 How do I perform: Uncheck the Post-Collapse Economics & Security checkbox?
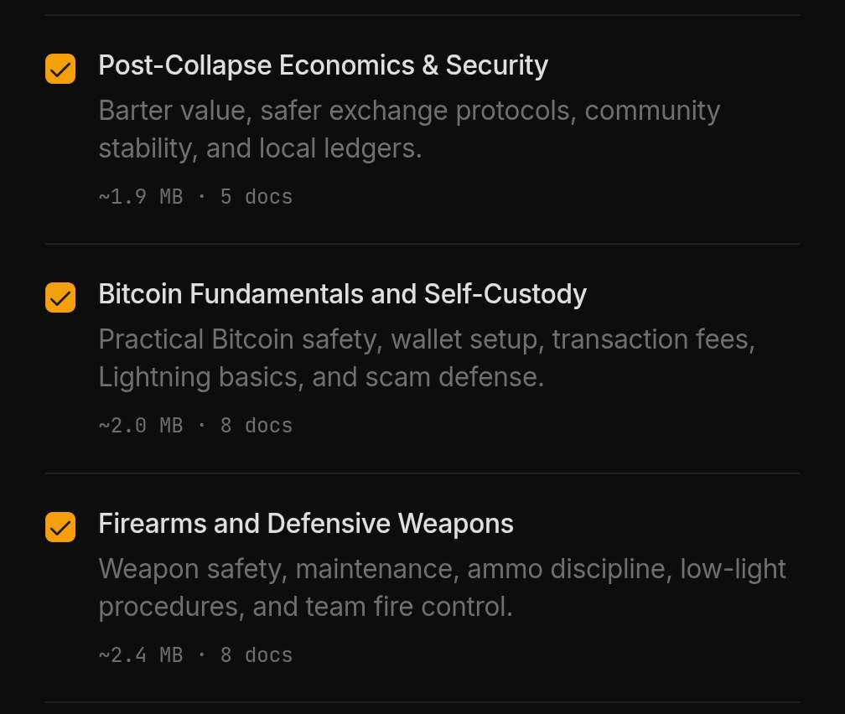[x=60, y=69]
